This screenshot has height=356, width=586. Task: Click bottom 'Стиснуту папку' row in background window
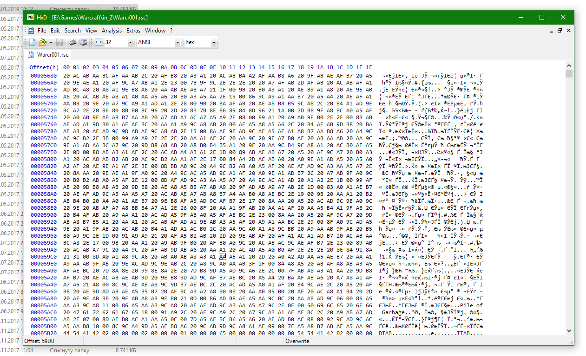70,350
